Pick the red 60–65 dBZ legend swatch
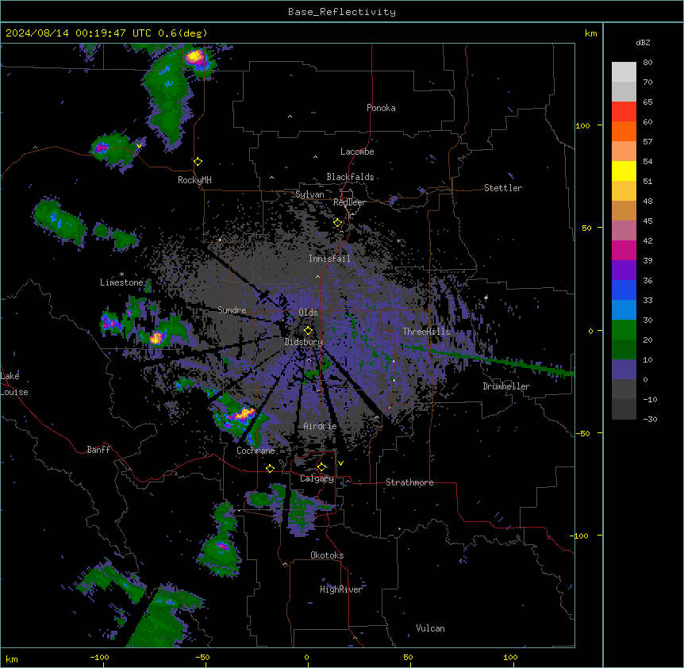The height and width of the screenshot is (668, 684). (624, 112)
